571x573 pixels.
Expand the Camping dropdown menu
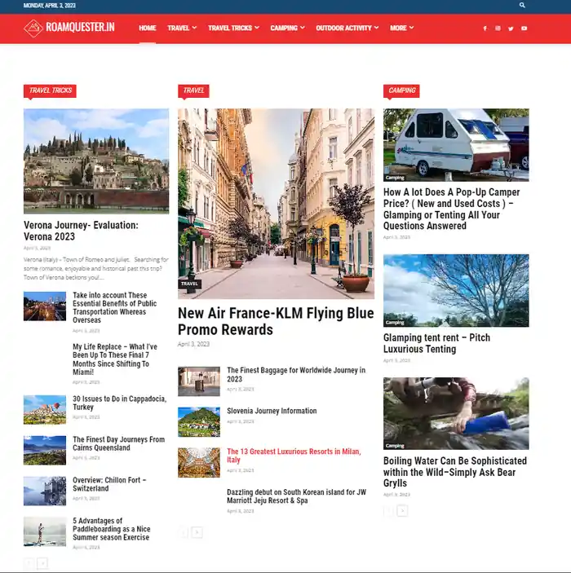[x=287, y=29]
